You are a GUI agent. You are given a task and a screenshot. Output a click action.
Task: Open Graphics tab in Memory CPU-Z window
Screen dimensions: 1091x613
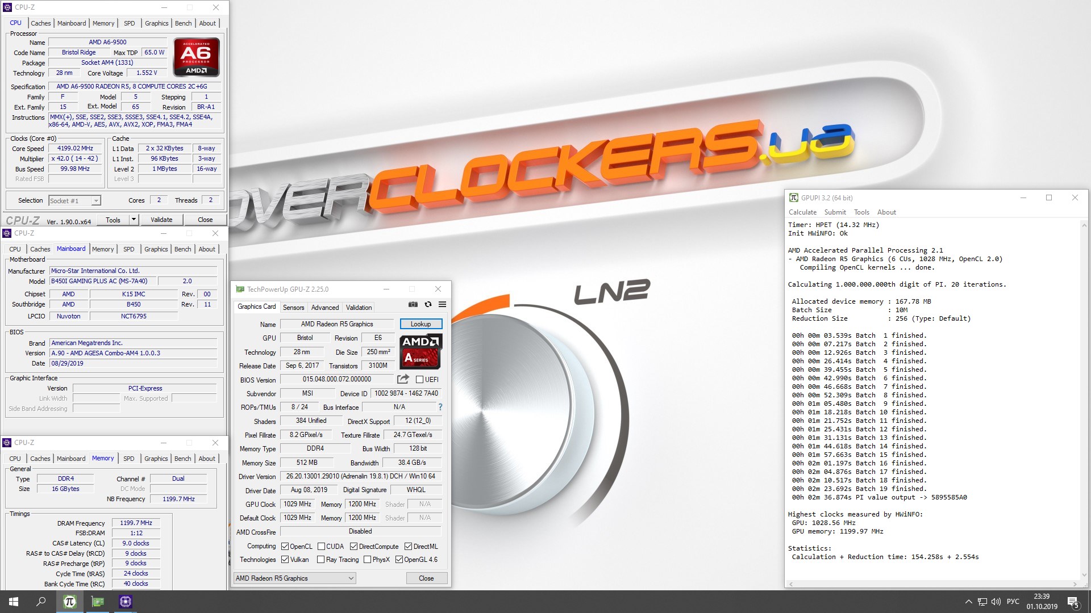[x=156, y=459]
